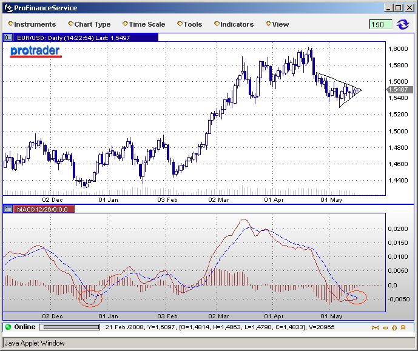
Task: Click the Online status text
Action: pyautogui.click(x=24, y=327)
